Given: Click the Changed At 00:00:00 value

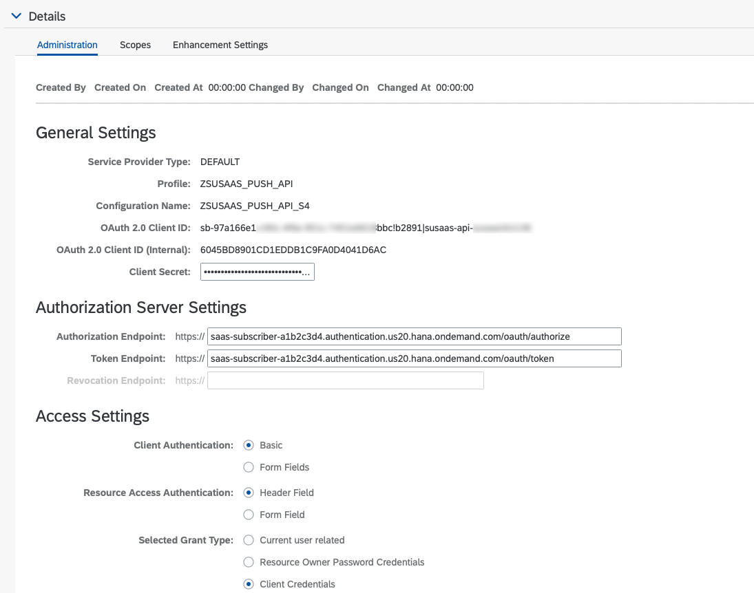Looking at the screenshot, I should coord(454,87).
